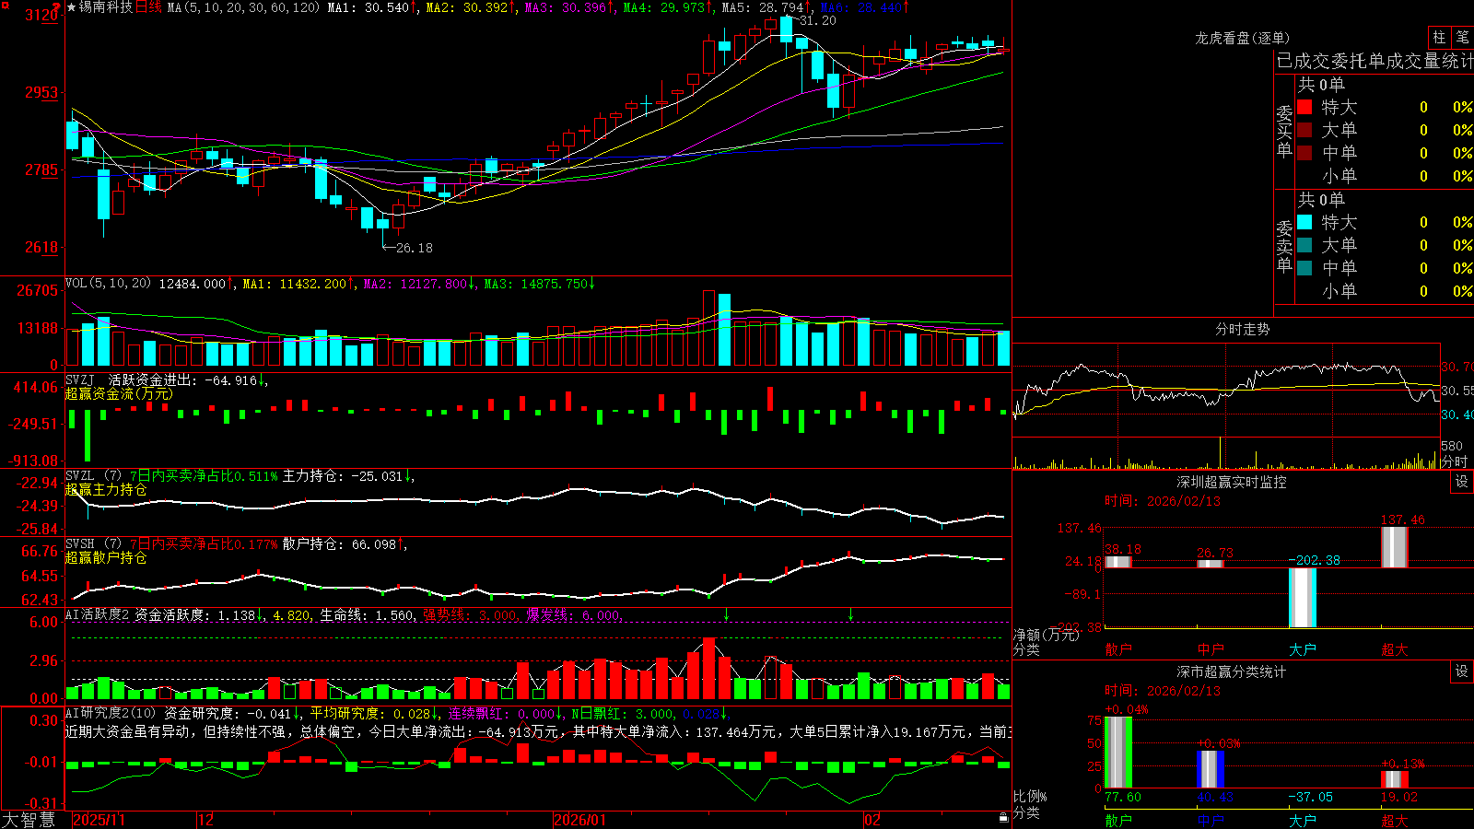Image resolution: width=1474 pixels, height=829 pixels.
Task: Click the 分时 label beside the intraday chart
Action: click(x=1454, y=461)
